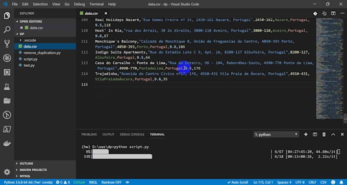Open the terminal selector dropdown '1: python'
The image size is (347, 185).
coord(276,135)
